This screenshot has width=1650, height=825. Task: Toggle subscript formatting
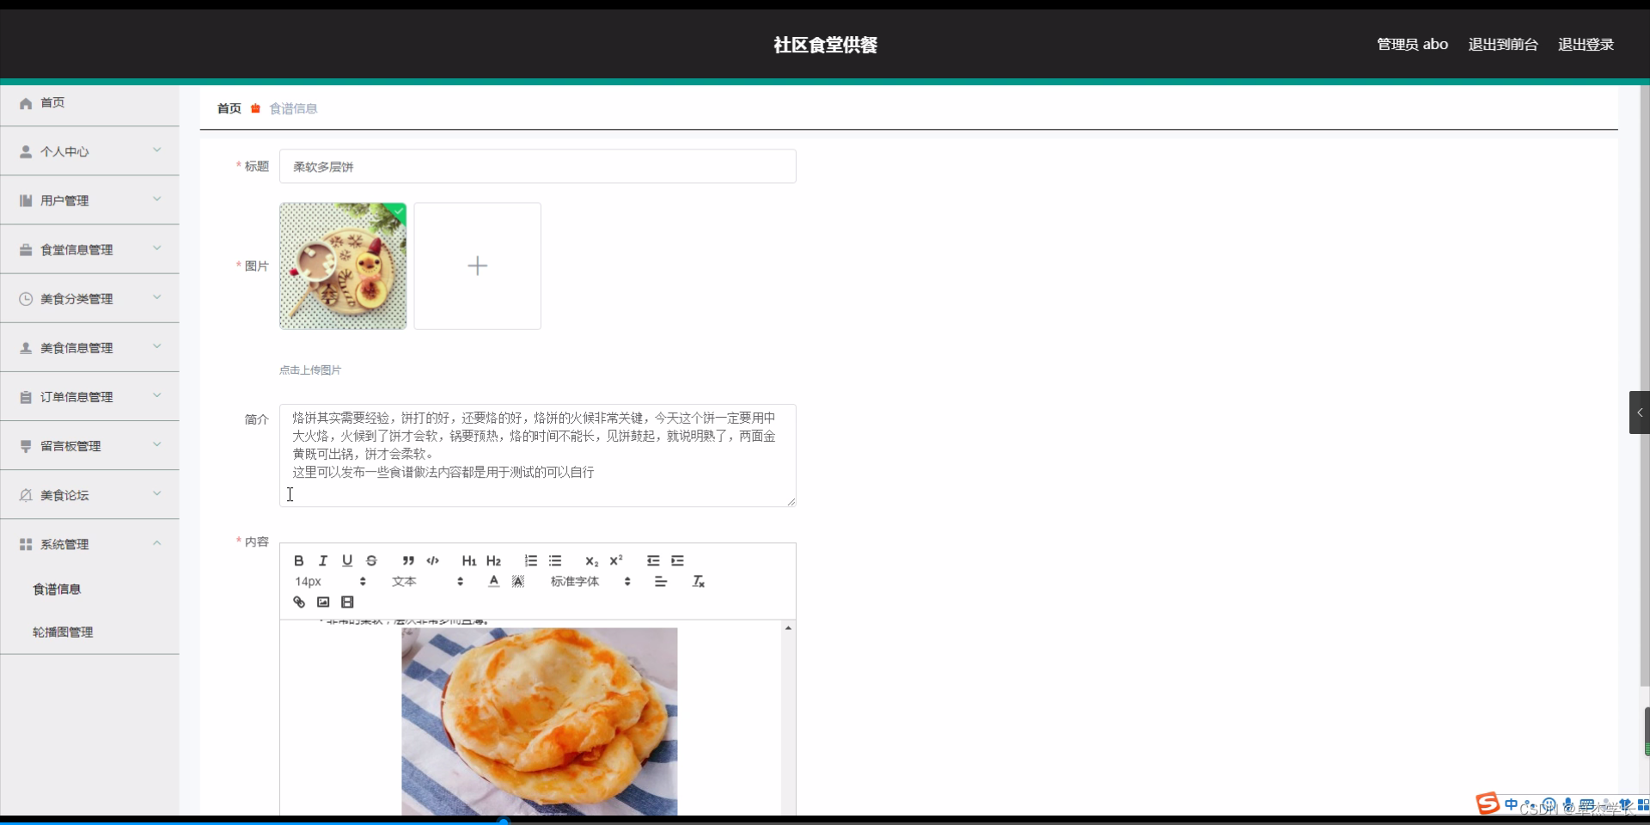pyautogui.click(x=592, y=560)
